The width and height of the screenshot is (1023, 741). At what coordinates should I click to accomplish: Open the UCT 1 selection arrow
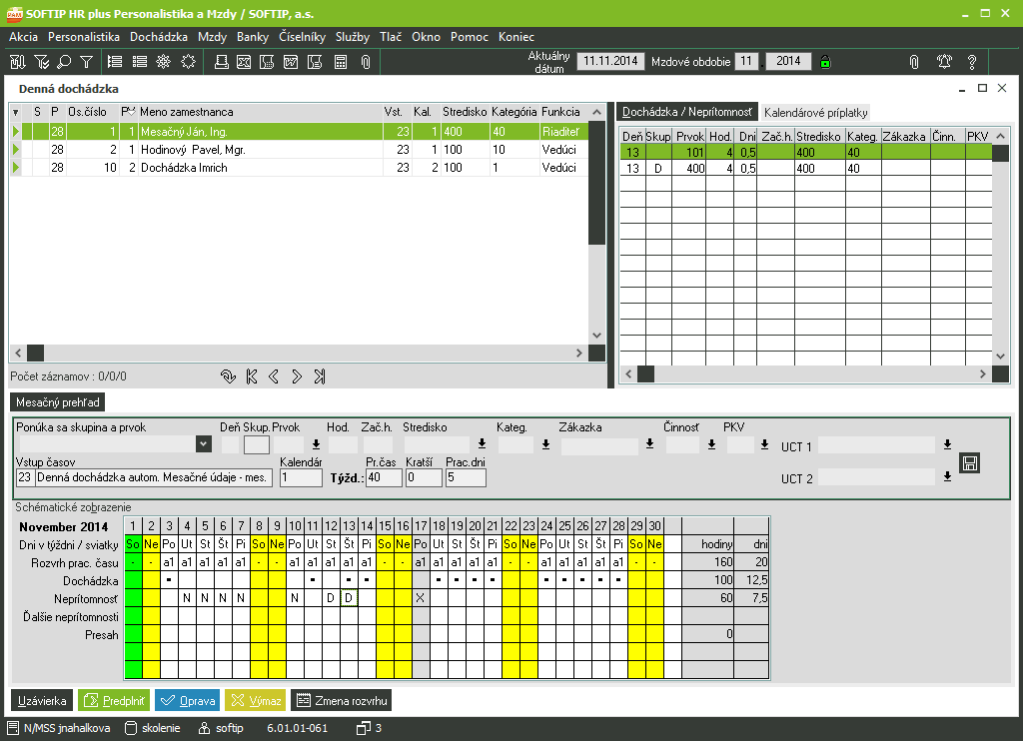point(947,445)
